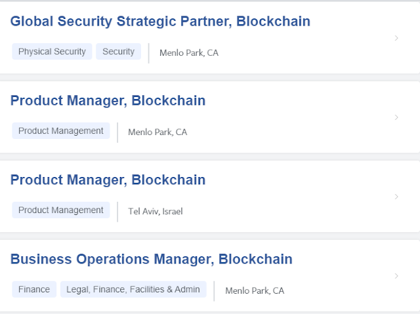Click Menlo Park, CA under Business Operations job
Image resolution: width=420 pixels, height=314 pixels.
pos(255,291)
